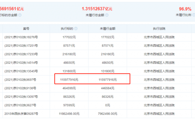
Task: Open case (2021)京0102执17233号
Action: pos(21,54)
